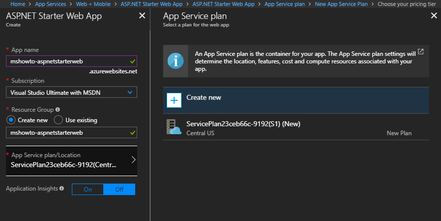The image size is (441, 221).
Task: Open App Services breadcrumb
Action: click(50, 4)
